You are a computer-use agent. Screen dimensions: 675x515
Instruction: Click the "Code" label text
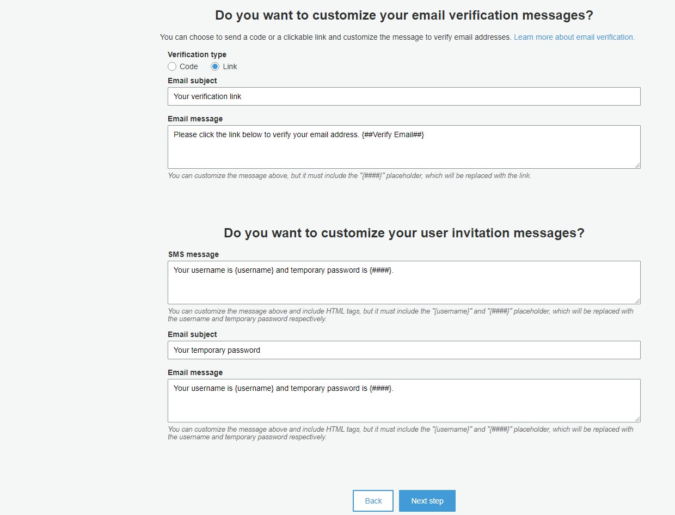coord(189,66)
